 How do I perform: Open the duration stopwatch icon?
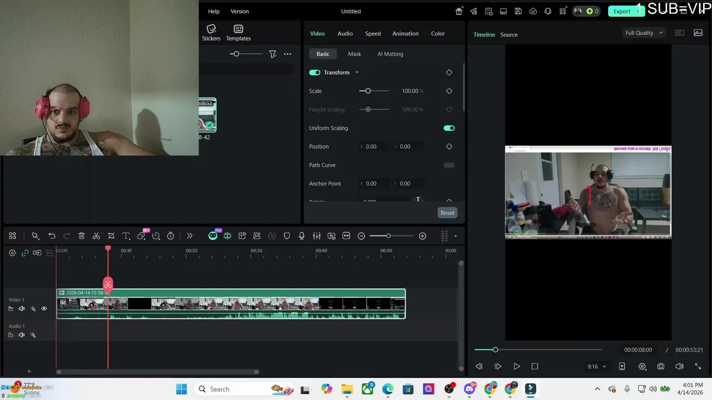coord(171,236)
